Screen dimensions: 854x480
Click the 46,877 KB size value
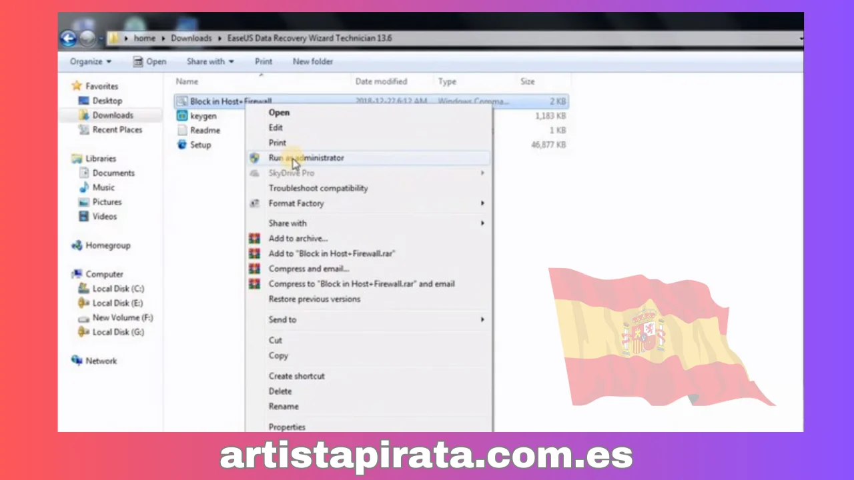pos(548,145)
